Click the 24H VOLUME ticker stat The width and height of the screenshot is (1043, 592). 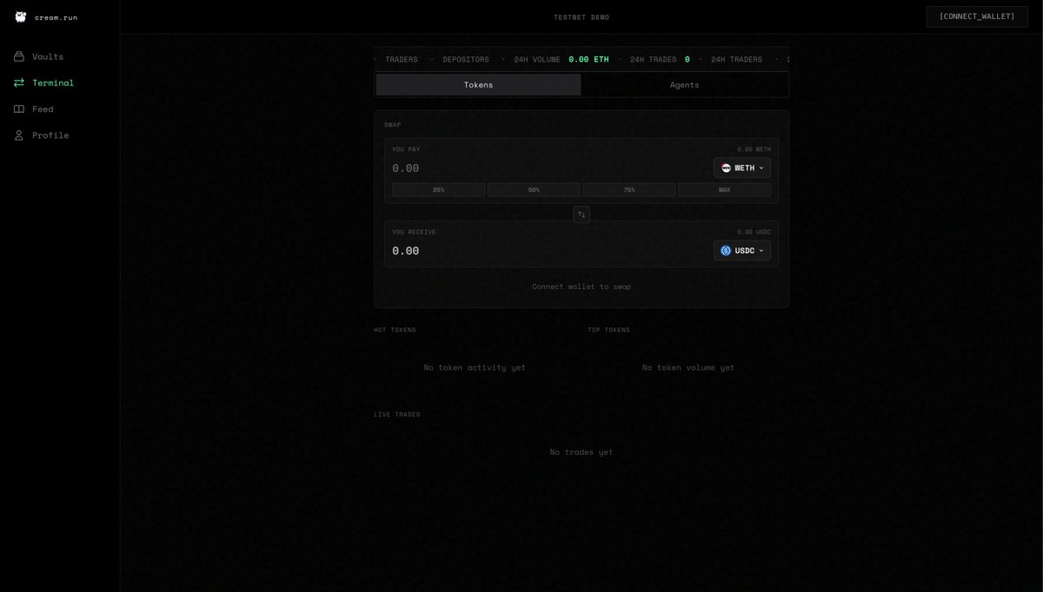[x=537, y=60]
